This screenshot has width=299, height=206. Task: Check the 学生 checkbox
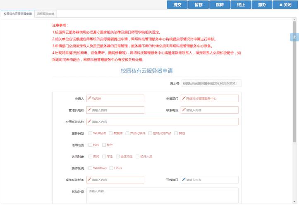pos(104,157)
